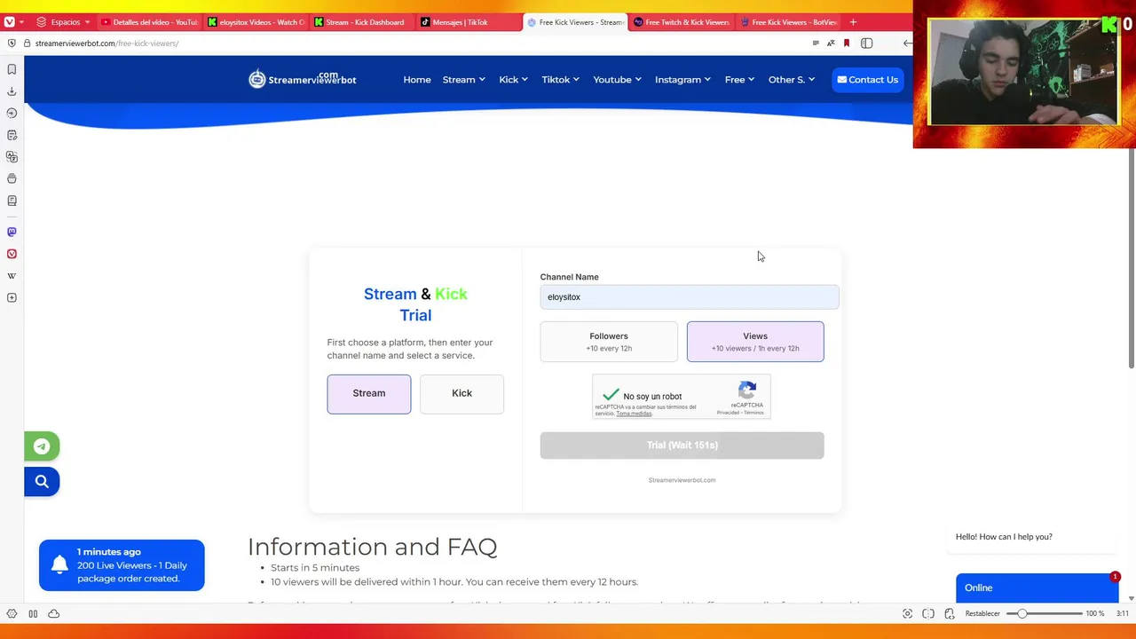
Task: Click the zoom slider in status bar
Action: point(1043,614)
